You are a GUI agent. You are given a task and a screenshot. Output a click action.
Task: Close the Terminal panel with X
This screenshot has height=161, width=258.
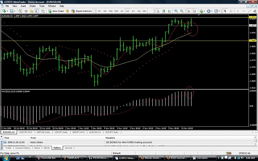(2, 136)
